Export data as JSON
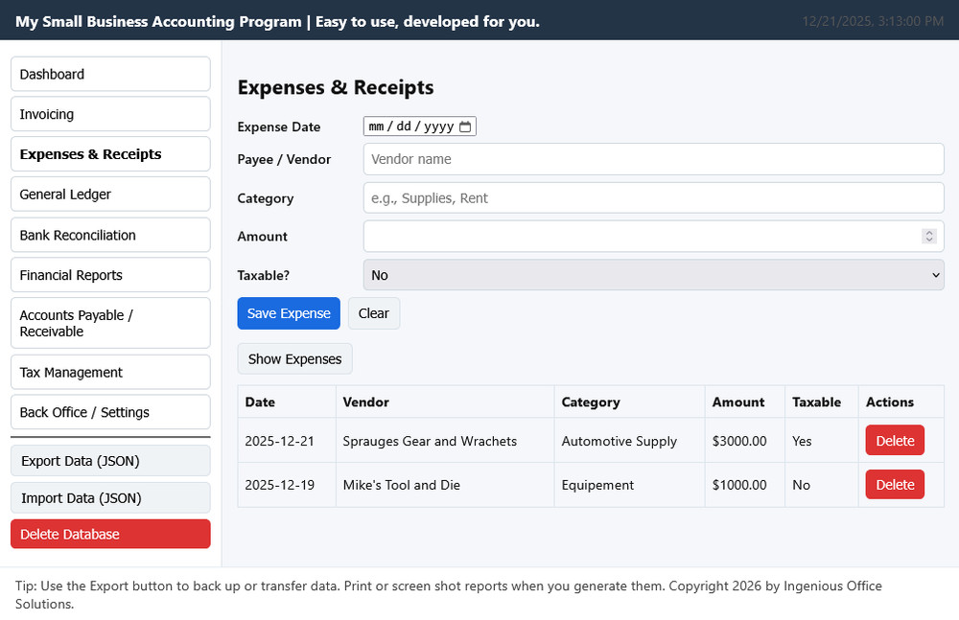Image resolution: width=959 pixels, height=620 pixels. pyautogui.click(x=109, y=460)
